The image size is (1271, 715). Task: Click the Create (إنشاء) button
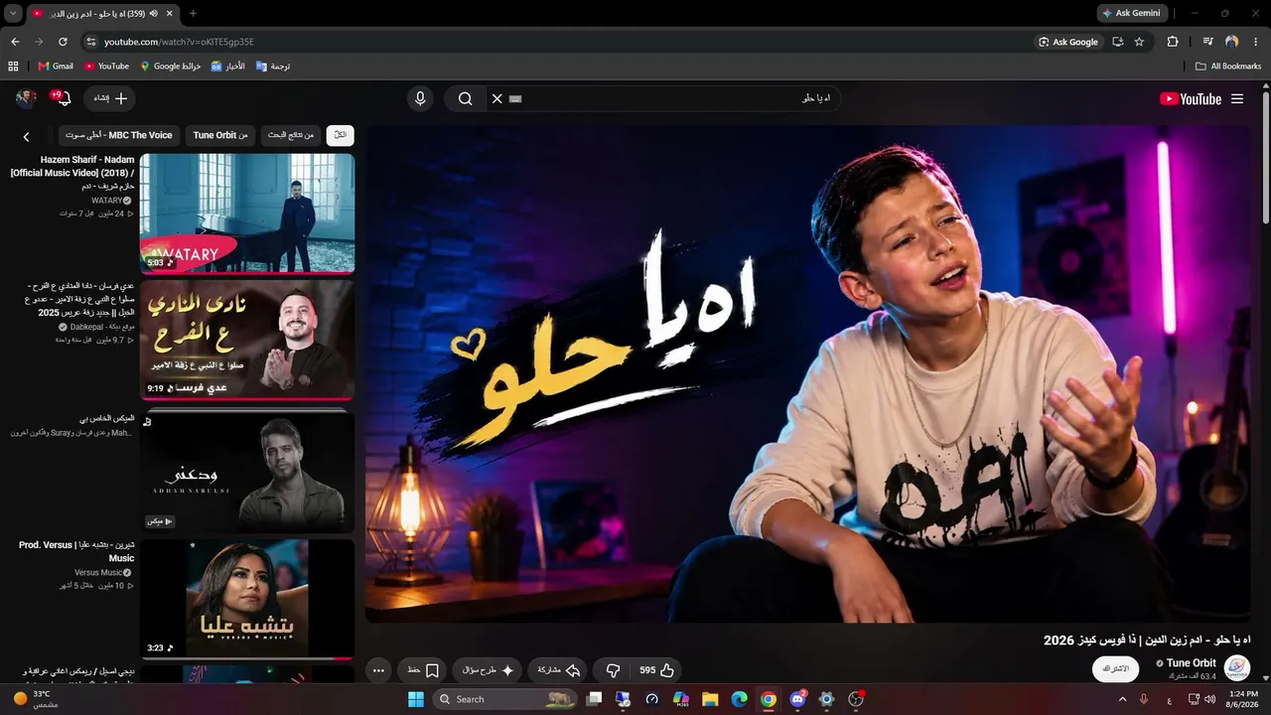point(111,98)
